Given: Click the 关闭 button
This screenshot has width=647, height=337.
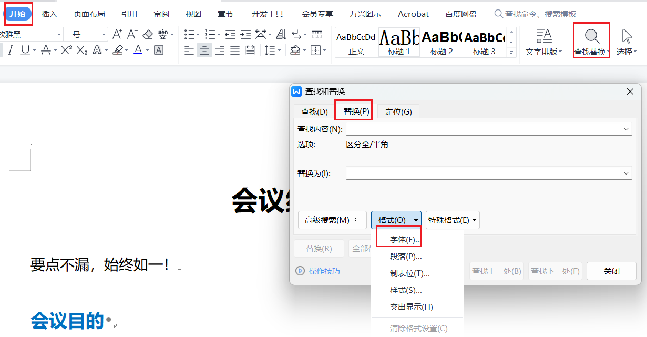Looking at the screenshot, I should pyautogui.click(x=611, y=271).
